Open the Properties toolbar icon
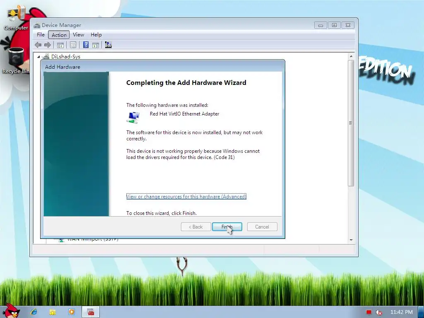424x318 pixels. tap(73, 45)
